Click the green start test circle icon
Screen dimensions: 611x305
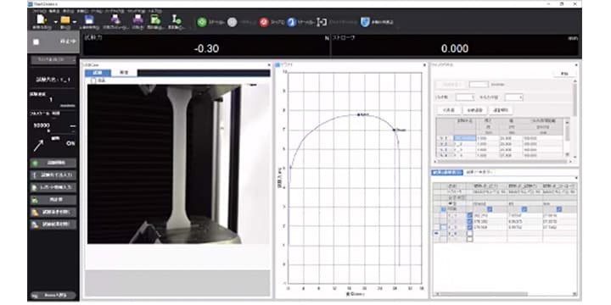[x=202, y=22]
